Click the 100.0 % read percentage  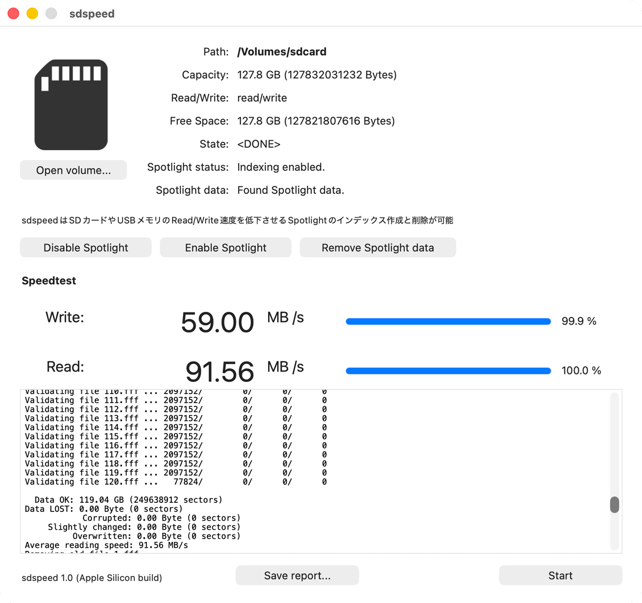click(581, 371)
